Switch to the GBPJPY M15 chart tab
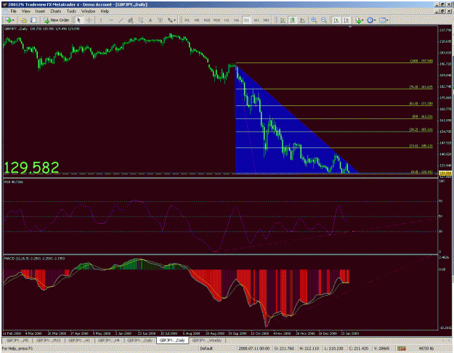Image resolution: width=454 pixels, height=353 pixels. [49, 340]
